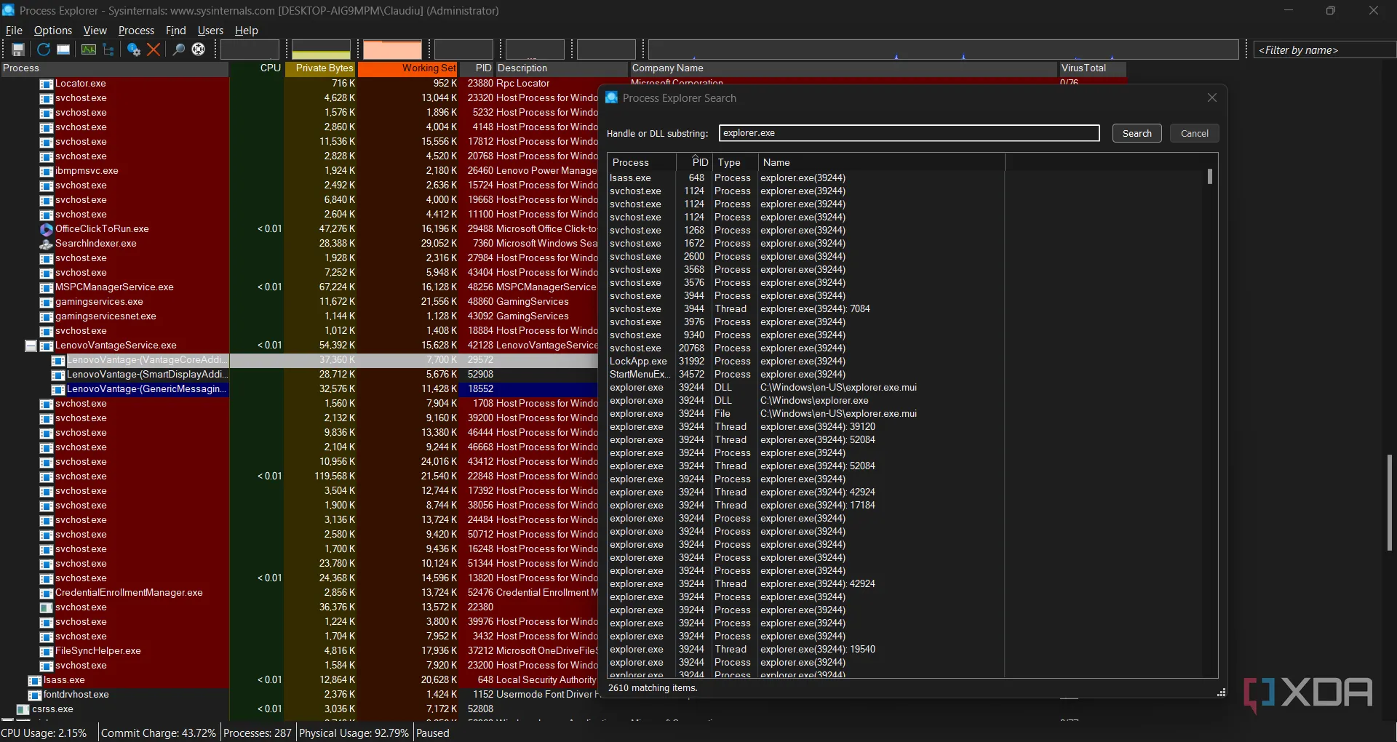Toggle the Show Process Tree icon
The height and width of the screenshot is (742, 1397).
tap(108, 49)
